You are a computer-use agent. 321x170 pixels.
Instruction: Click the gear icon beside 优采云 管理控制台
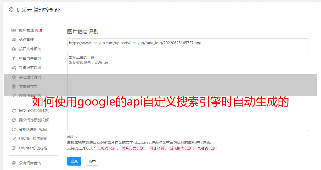(x=11, y=10)
